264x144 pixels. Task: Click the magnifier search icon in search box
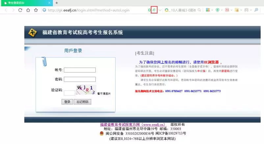pyautogui.click(x=199, y=10)
